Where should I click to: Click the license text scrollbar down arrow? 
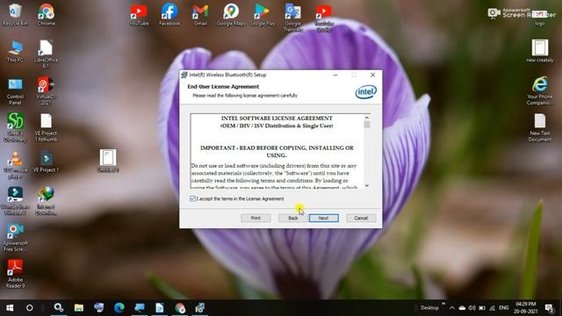367,185
